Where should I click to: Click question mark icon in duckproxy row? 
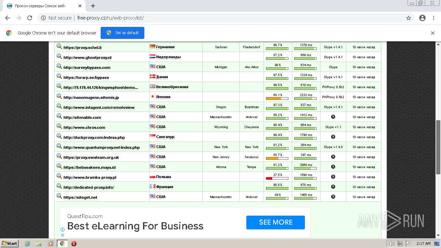pos(333,137)
